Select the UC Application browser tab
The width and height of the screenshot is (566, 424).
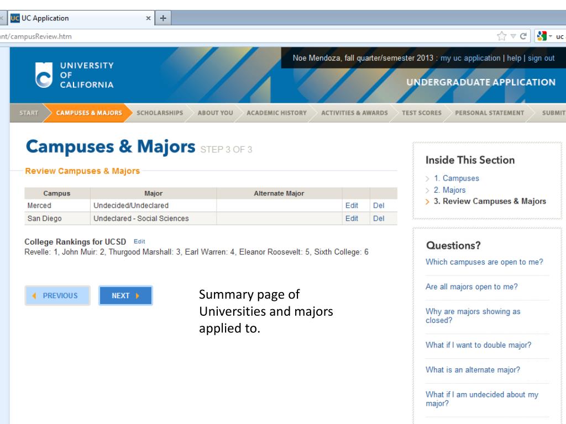point(80,18)
